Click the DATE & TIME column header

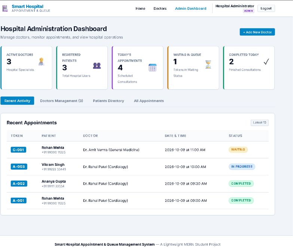coord(176,135)
